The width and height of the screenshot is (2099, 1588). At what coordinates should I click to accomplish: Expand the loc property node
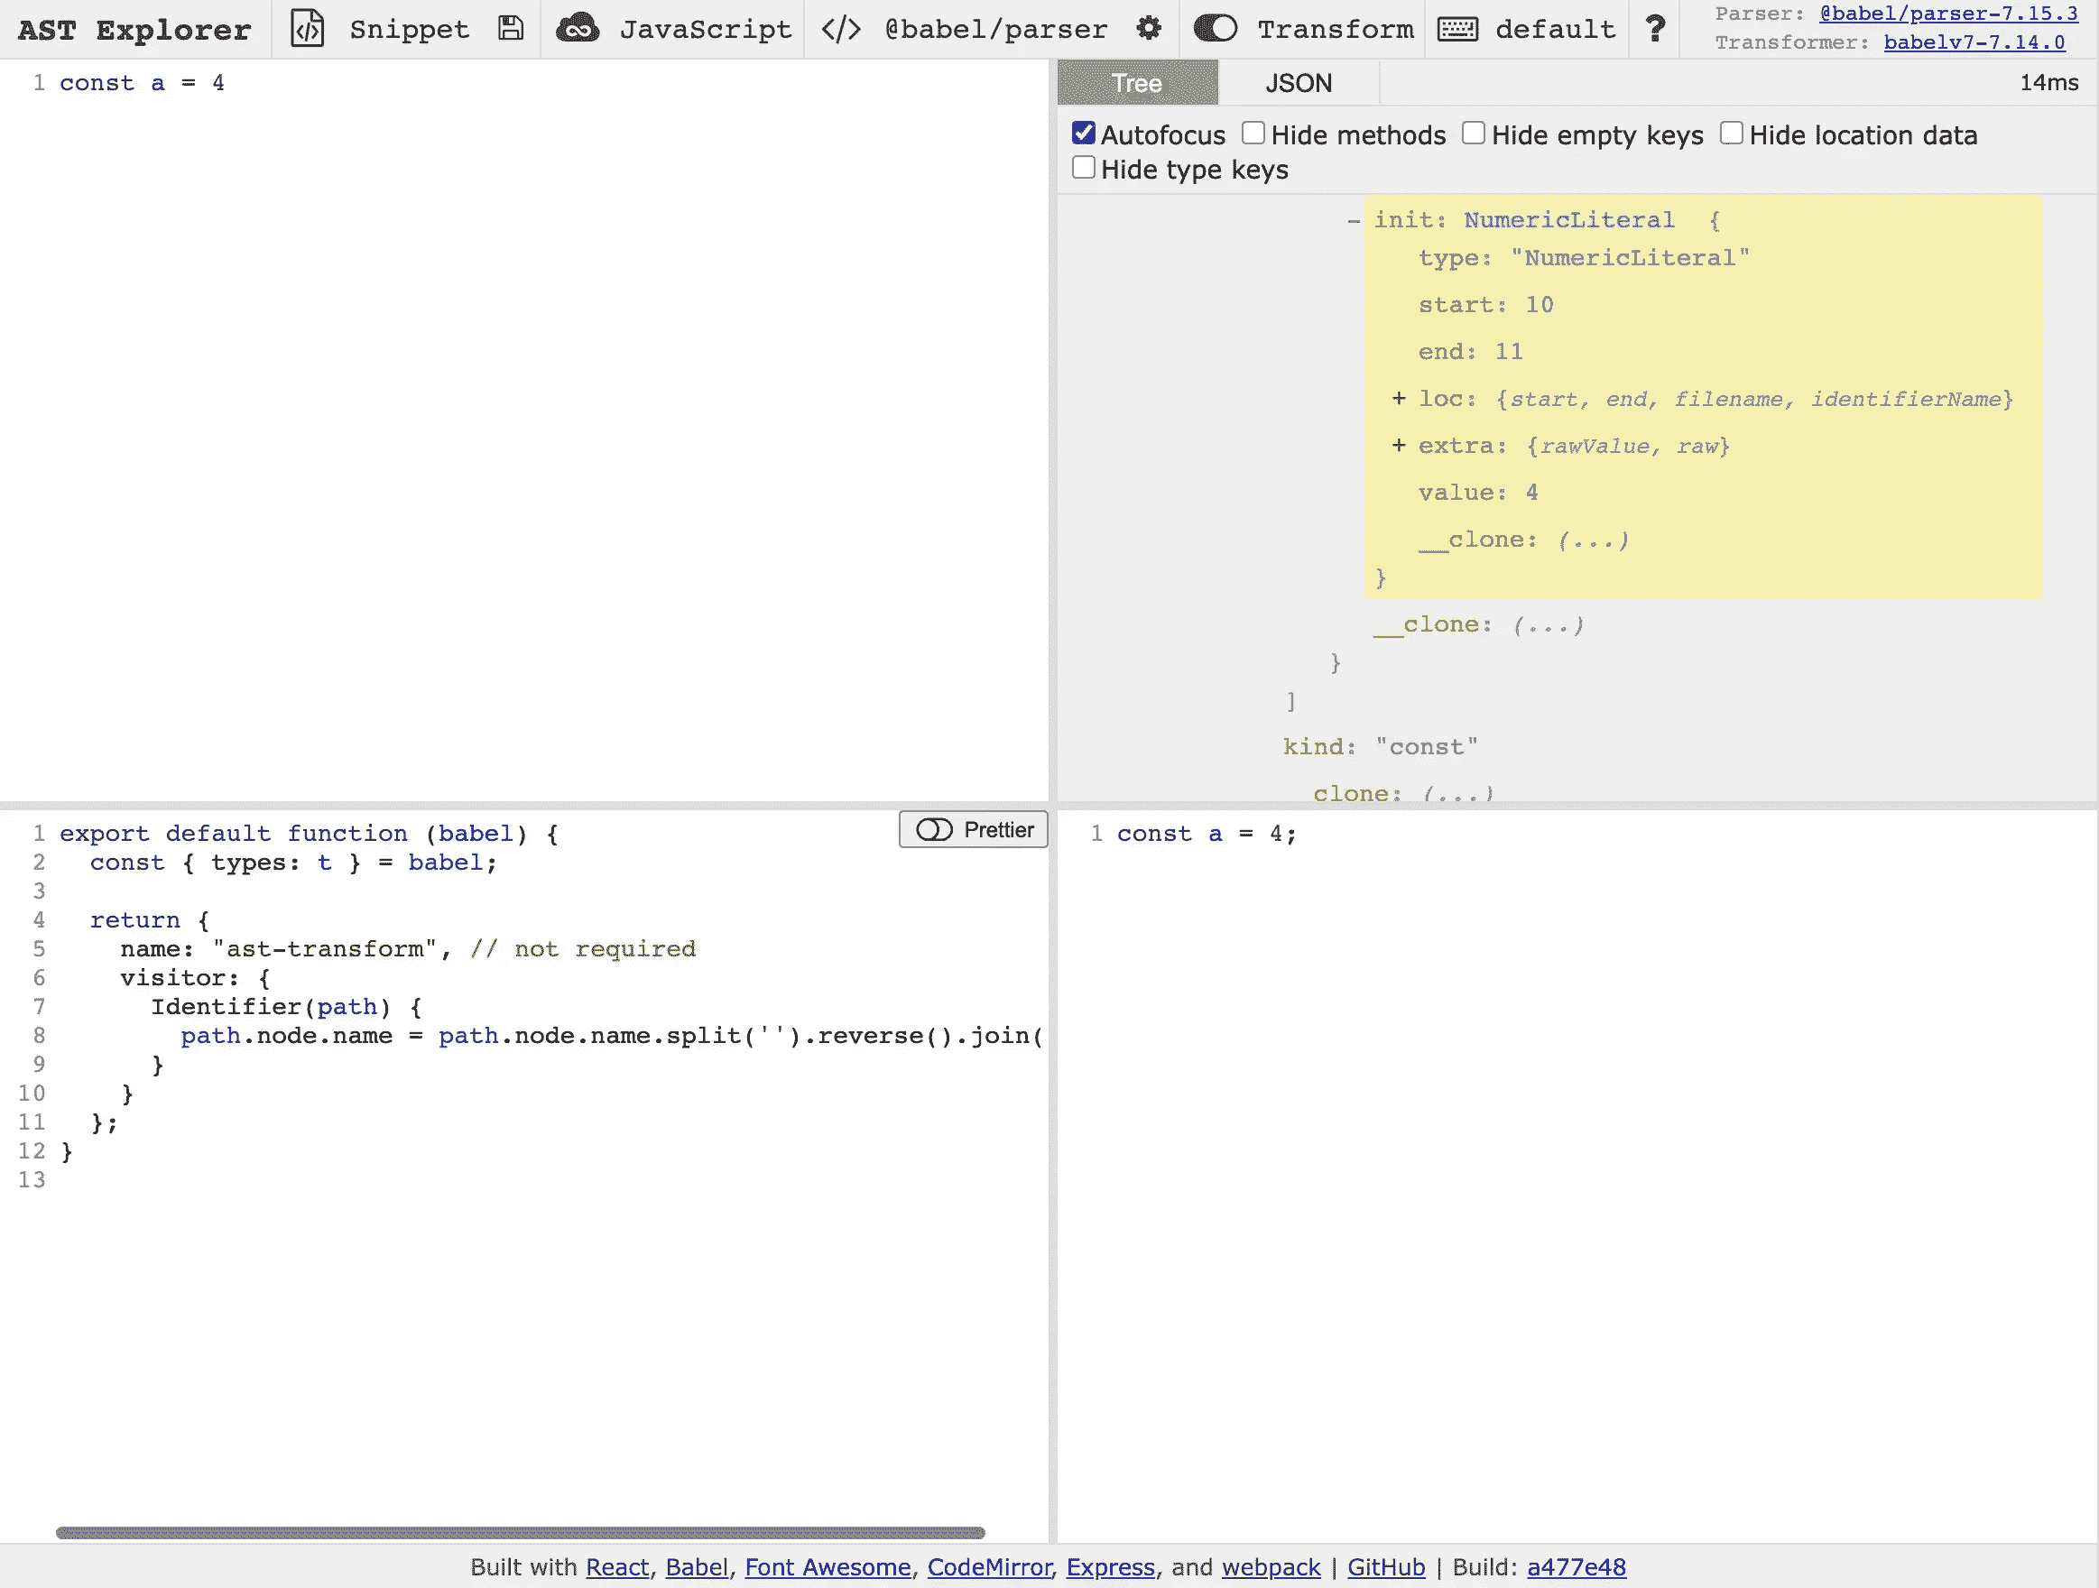1399,399
